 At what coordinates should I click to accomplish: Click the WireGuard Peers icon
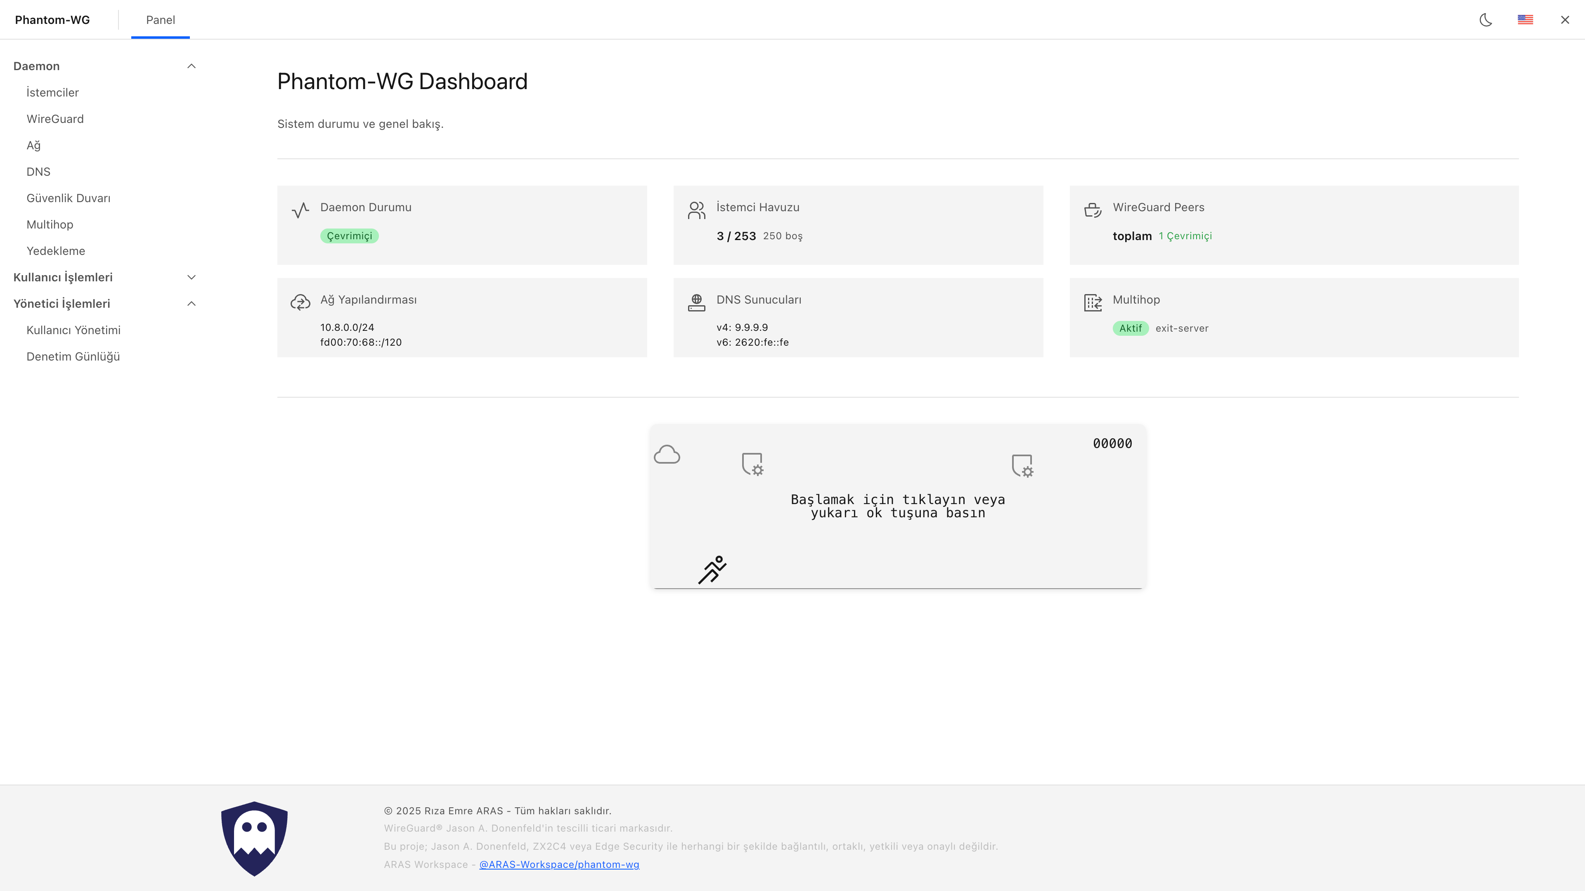pyautogui.click(x=1093, y=210)
